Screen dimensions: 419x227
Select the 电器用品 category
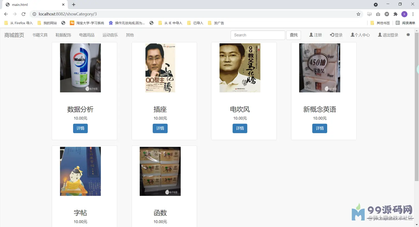click(x=87, y=35)
